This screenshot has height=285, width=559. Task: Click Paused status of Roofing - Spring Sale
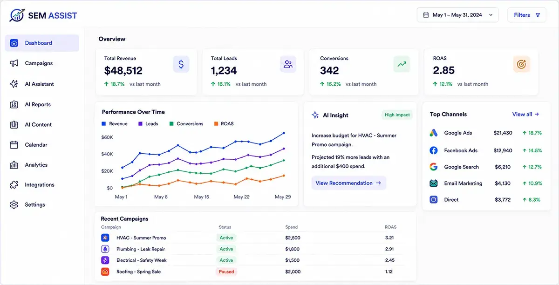pos(226,271)
